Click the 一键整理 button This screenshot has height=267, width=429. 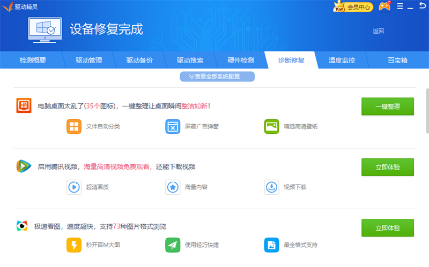388,106
